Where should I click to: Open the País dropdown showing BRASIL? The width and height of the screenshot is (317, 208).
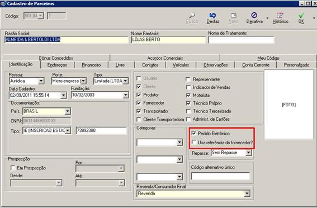pyautogui.click(x=68, y=111)
